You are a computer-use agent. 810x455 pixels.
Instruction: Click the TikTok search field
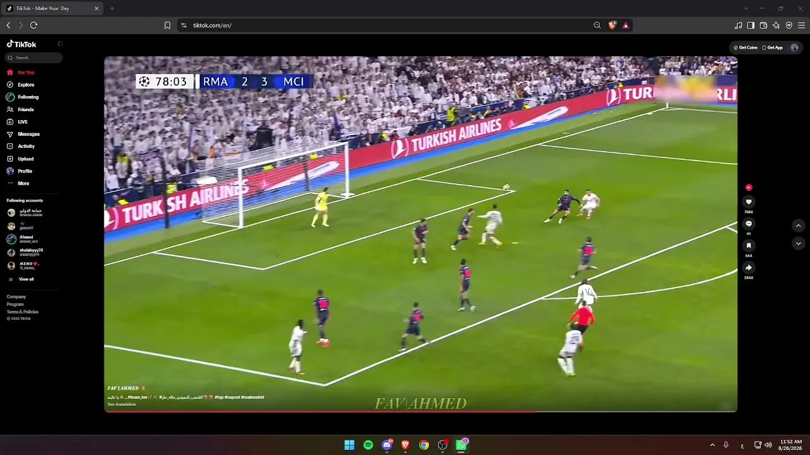(x=35, y=58)
